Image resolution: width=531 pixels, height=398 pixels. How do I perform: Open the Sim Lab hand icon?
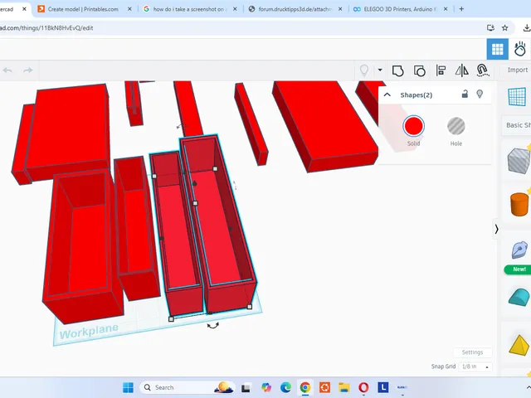coord(520,49)
